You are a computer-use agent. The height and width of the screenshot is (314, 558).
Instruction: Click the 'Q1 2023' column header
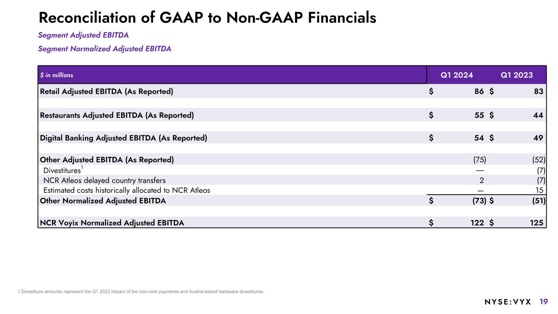click(517, 75)
